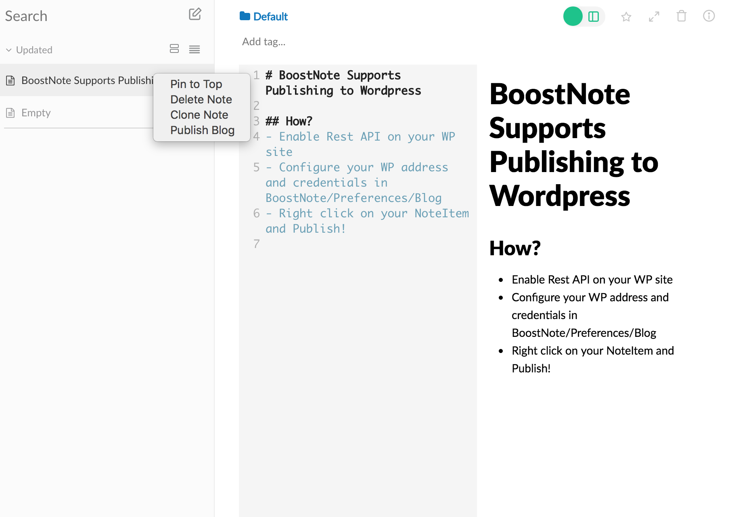Create a new note with pencil icon
This screenshot has width=732, height=517.
195,15
